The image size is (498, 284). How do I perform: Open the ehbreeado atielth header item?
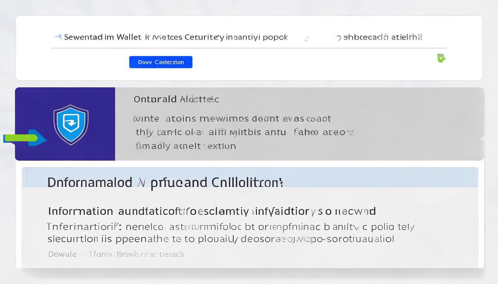pyautogui.click(x=382, y=37)
